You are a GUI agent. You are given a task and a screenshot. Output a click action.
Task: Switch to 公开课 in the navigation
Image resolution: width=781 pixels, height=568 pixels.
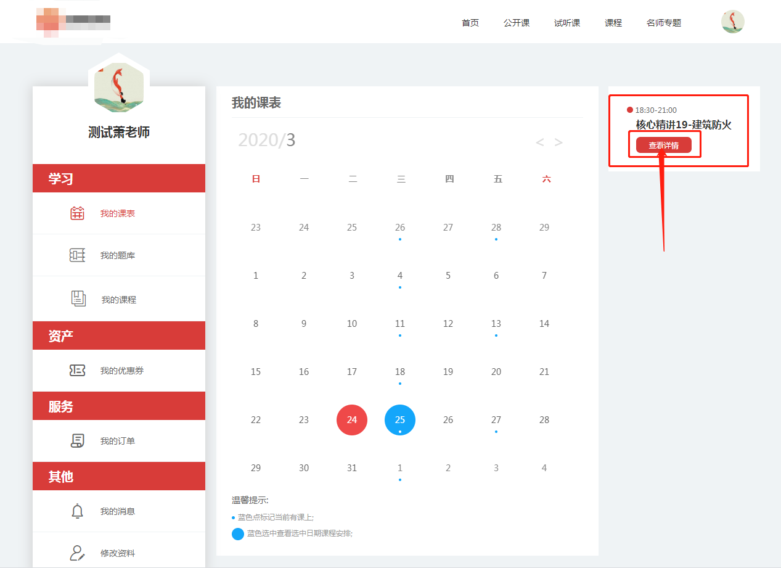(x=517, y=22)
